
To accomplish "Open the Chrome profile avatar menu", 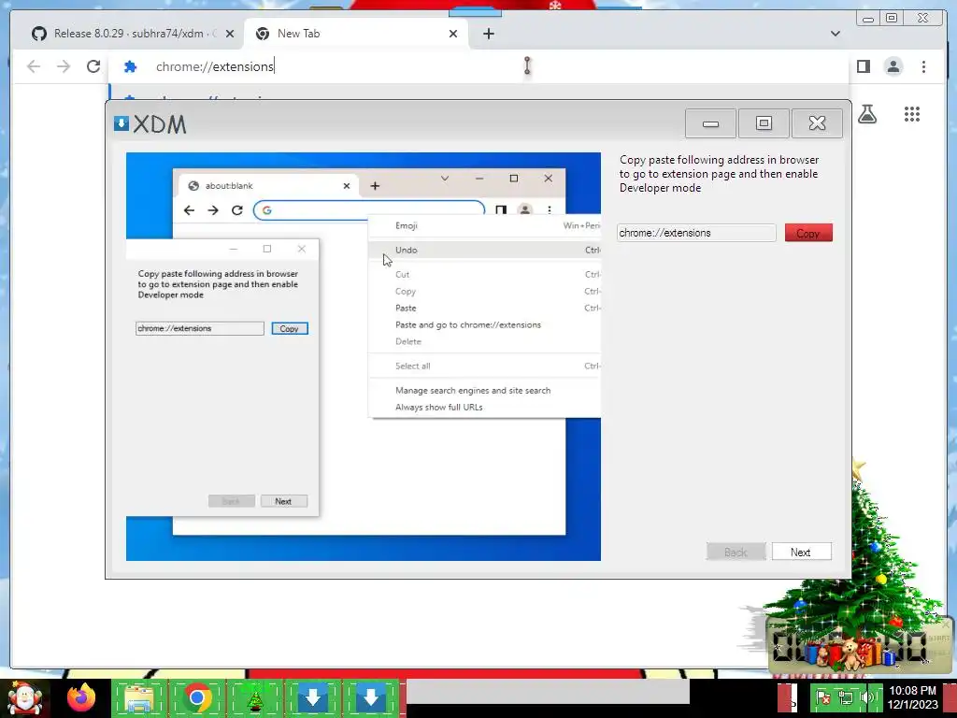I will [893, 66].
